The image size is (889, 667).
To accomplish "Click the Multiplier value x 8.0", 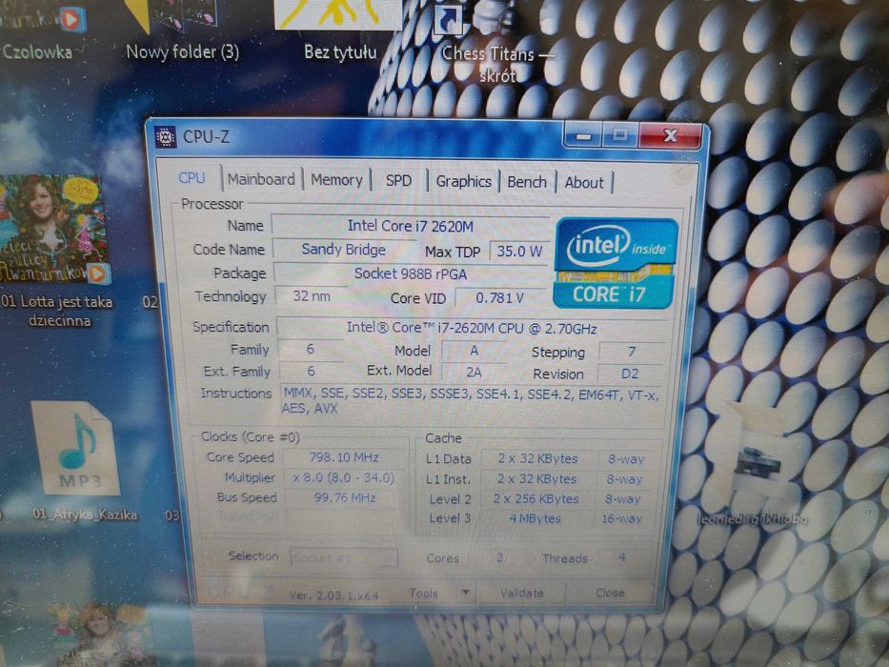I will [344, 477].
